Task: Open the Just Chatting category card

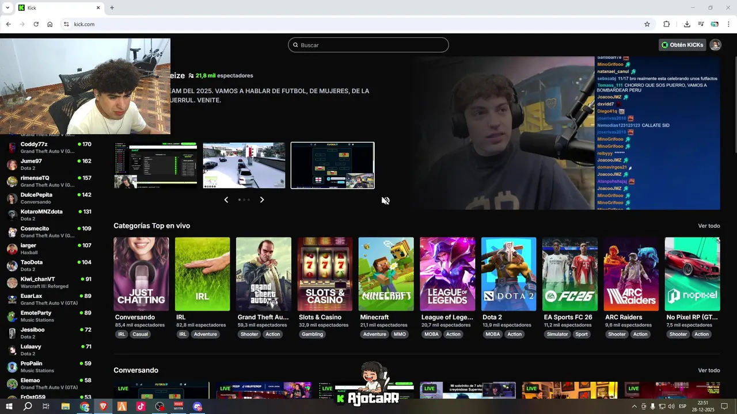Action: pyautogui.click(x=141, y=274)
